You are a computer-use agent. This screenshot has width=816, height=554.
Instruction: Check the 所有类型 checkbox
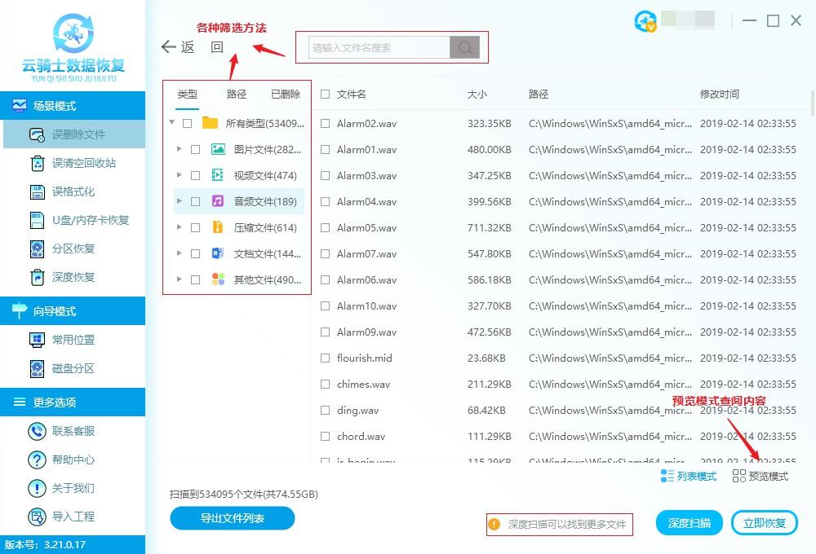tap(188, 124)
